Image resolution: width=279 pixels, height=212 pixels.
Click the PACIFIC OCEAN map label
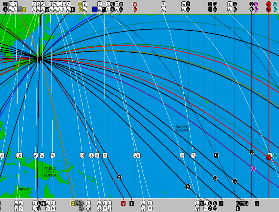point(182,129)
